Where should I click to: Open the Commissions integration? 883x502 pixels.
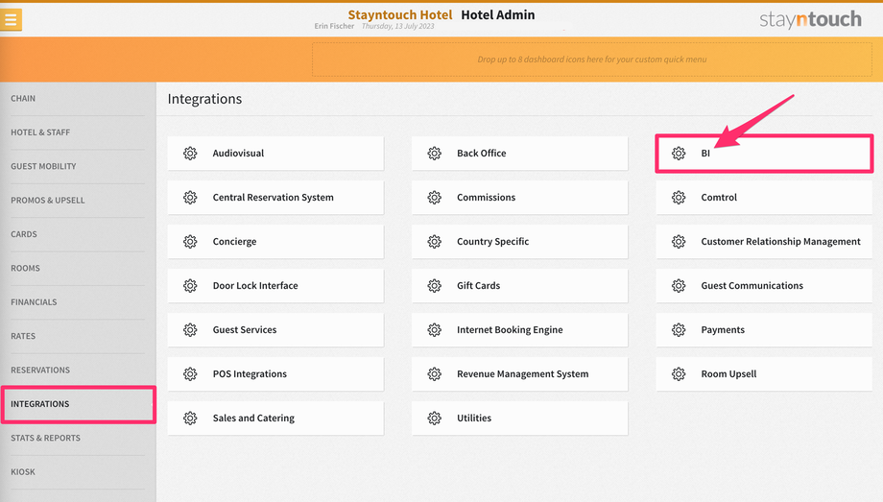[519, 197]
